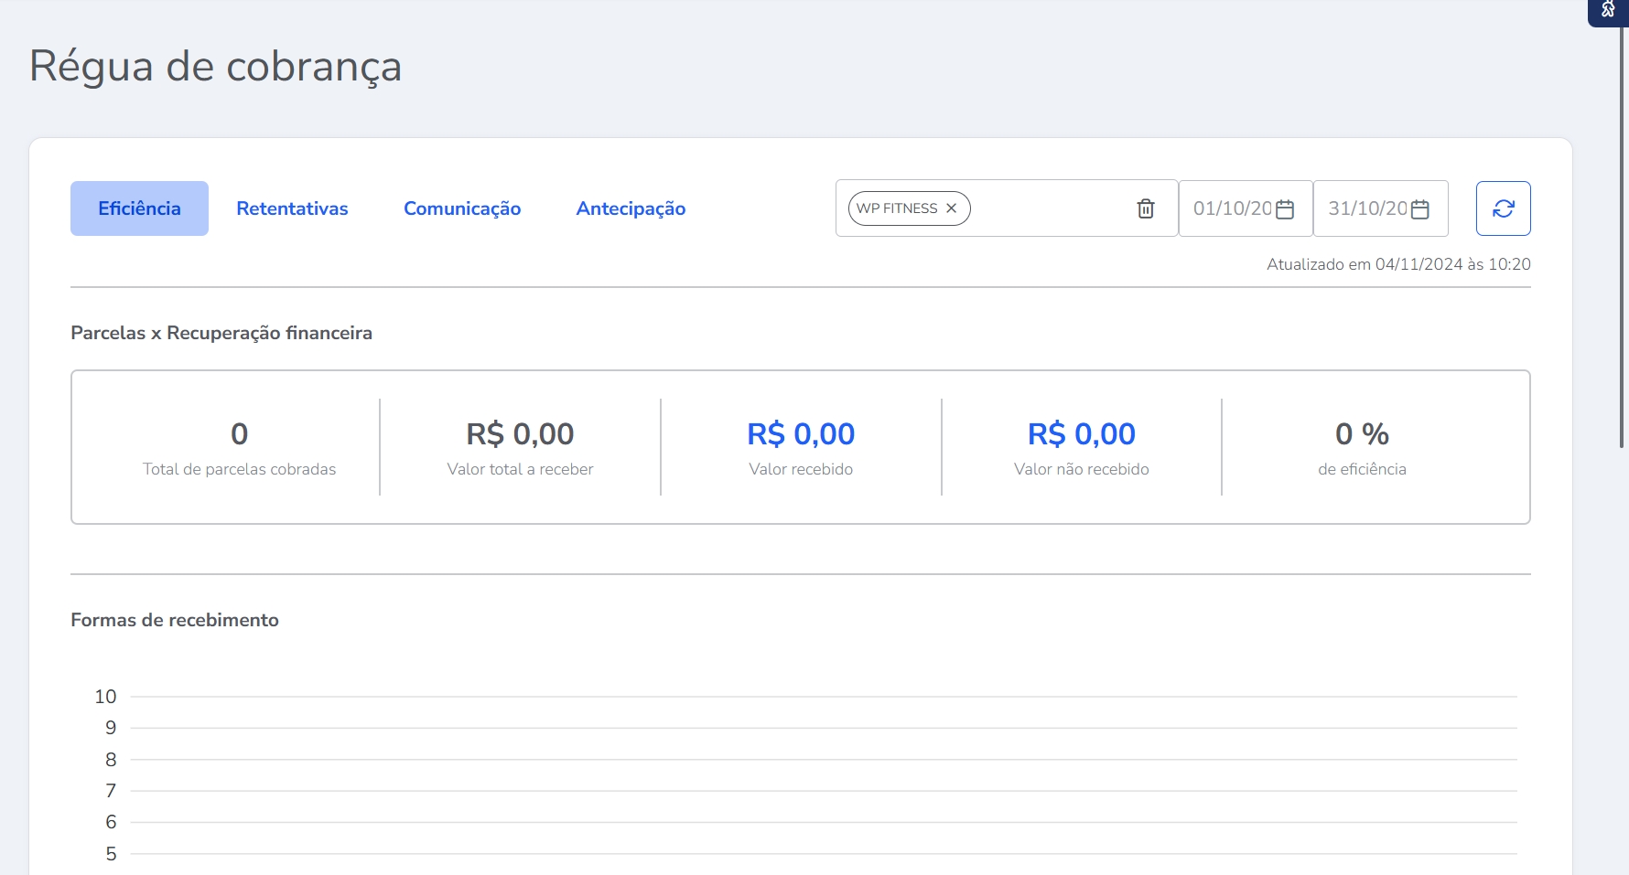Click the blue Valor não recebido amount
This screenshot has width=1629, height=875.
(1081, 434)
